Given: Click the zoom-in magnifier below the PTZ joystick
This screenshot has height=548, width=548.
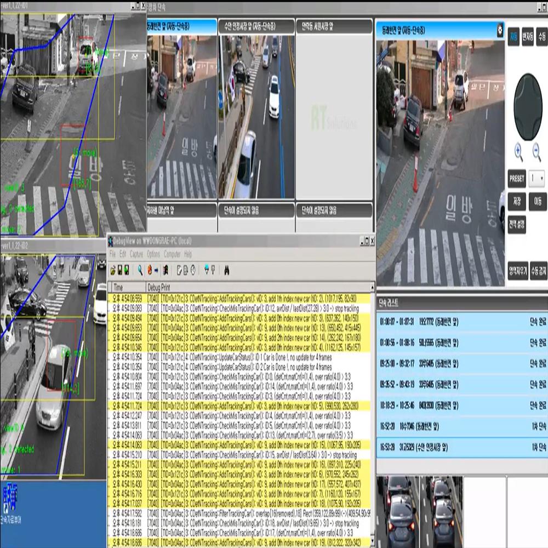Looking at the screenshot, I should pos(518,150).
